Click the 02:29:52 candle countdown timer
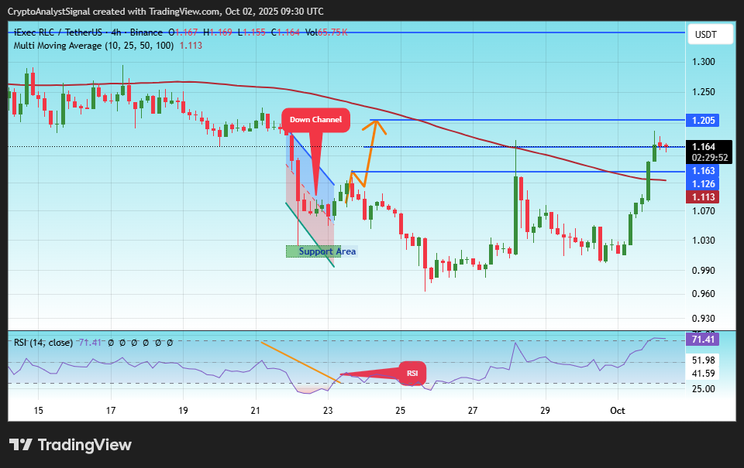Viewport: 744px width, 468px height. [x=709, y=158]
